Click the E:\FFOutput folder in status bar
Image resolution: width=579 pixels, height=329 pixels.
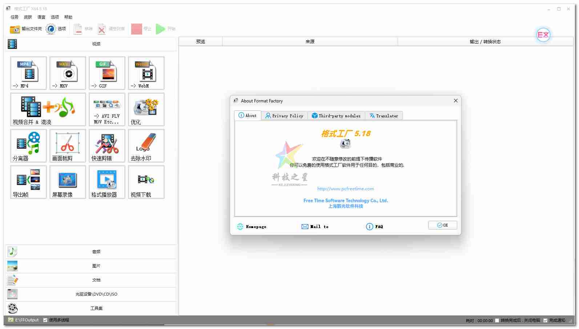coord(24,320)
